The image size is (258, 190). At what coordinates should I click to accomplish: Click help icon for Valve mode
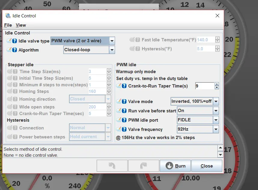(124, 102)
